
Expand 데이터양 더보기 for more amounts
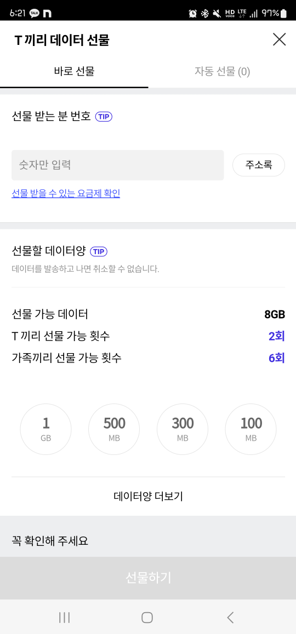tap(148, 497)
